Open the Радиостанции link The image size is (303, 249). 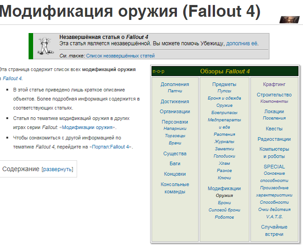click(274, 139)
